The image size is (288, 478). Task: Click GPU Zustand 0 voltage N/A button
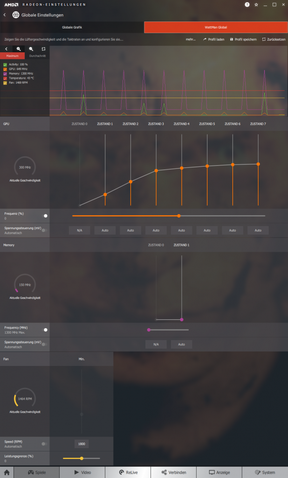tap(80, 231)
